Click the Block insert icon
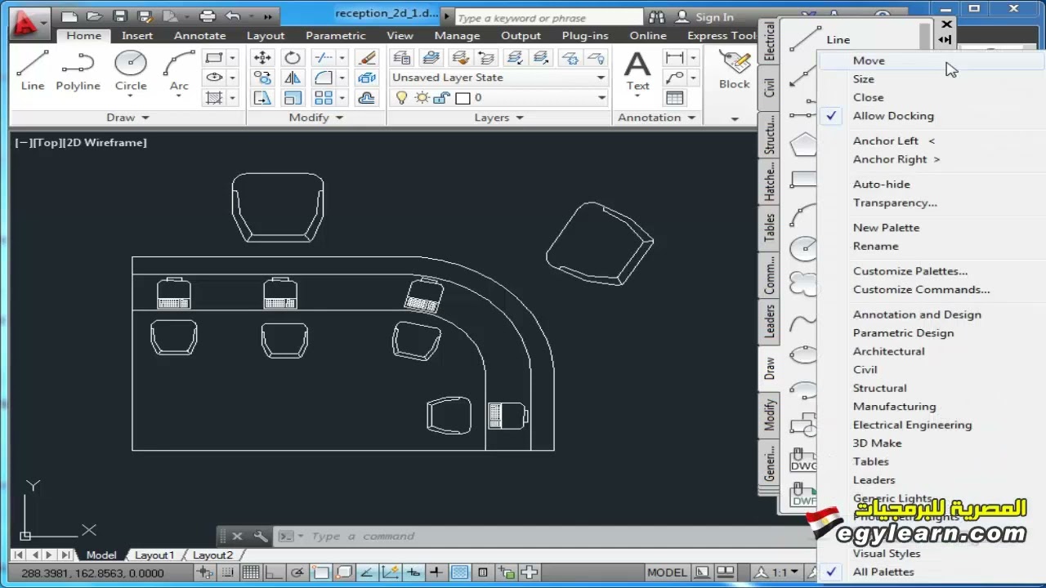This screenshot has width=1046, height=588. tap(735, 69)
